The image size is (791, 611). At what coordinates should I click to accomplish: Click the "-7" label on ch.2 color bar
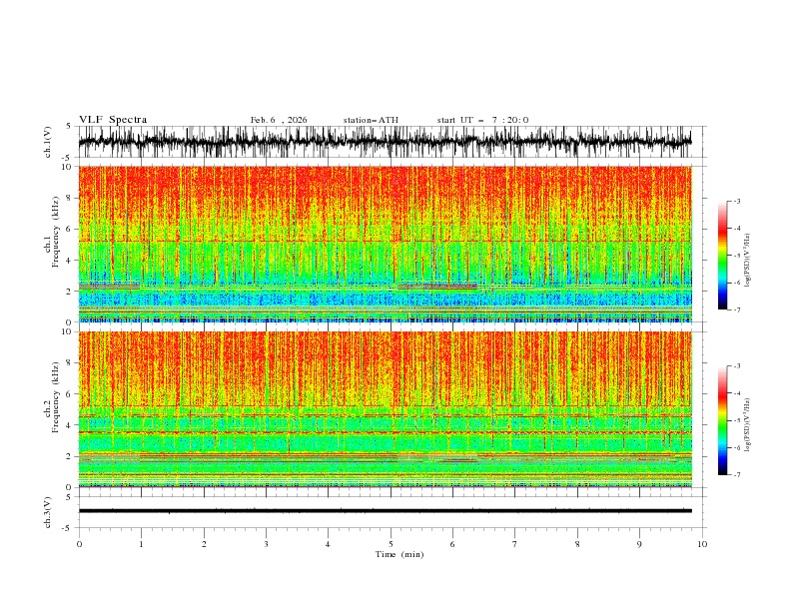737,474
